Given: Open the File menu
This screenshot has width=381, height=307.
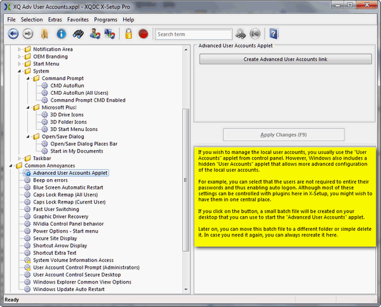Looking at the screenshot, I should pyautogui.click(x=11, y=20).
